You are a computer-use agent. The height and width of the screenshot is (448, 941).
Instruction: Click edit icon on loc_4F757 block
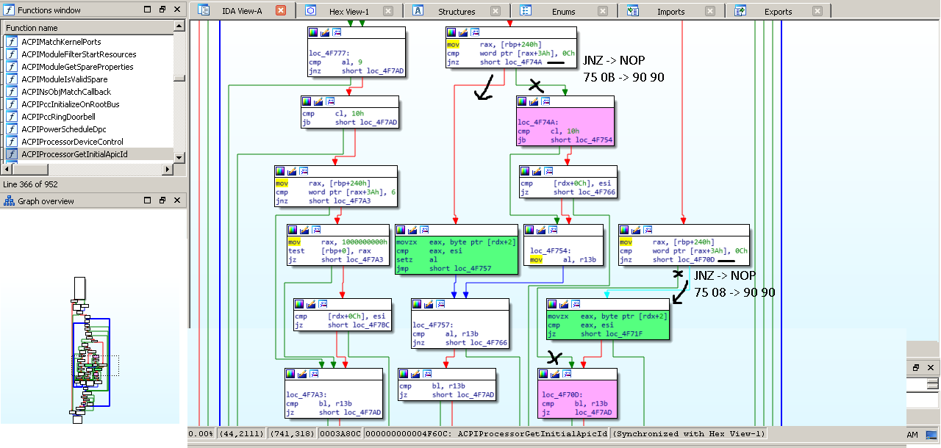(429, 304)
